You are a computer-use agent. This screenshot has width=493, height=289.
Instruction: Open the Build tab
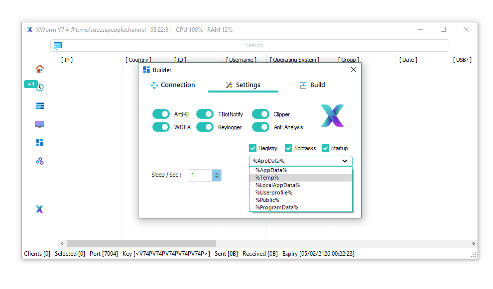[x=313, y=85]
